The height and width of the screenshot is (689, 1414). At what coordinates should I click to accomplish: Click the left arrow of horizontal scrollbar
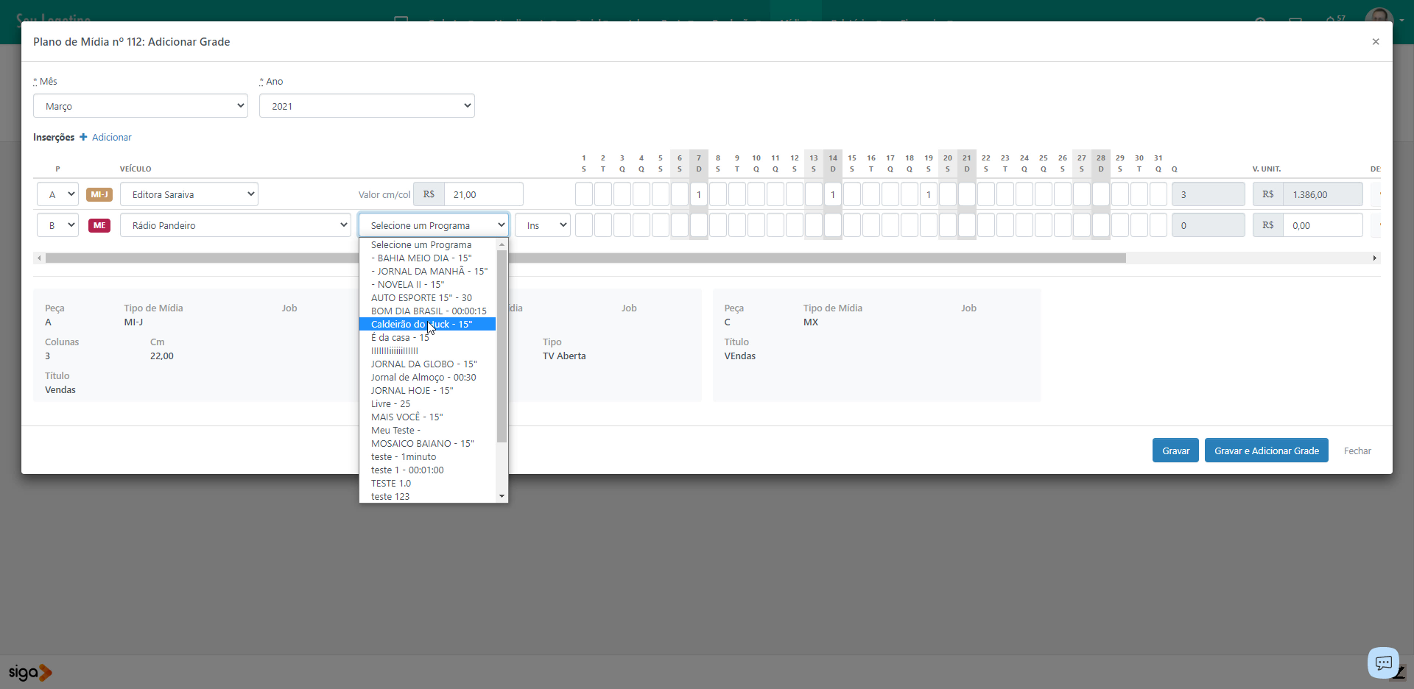39,258
